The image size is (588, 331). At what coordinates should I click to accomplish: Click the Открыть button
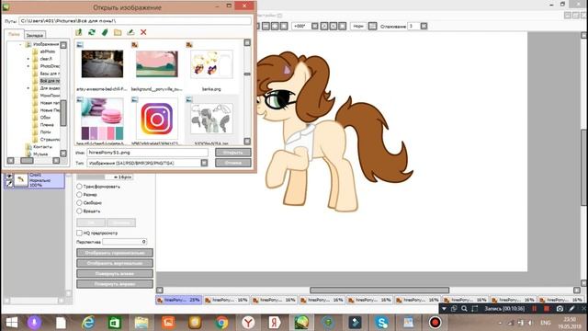(x=232, y=153)
